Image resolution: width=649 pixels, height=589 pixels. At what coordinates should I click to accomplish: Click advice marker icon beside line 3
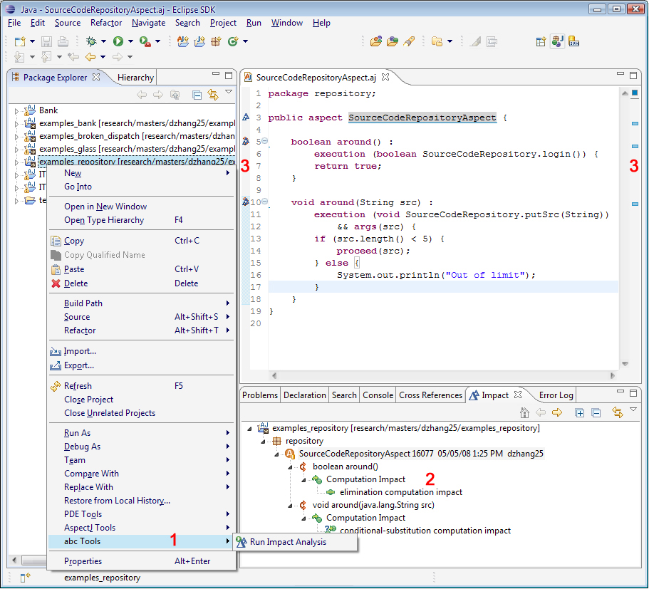pyautogui.click(x=246, y=117)
